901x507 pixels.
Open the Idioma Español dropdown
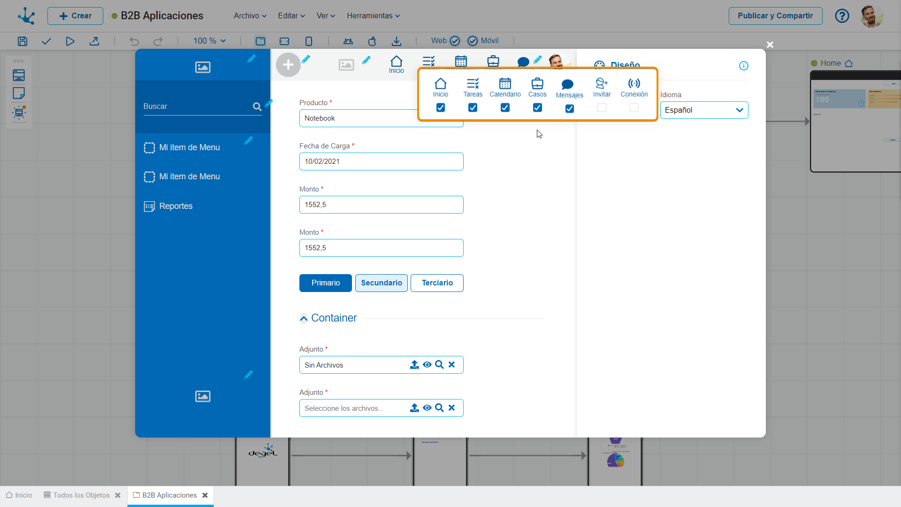[x=704, y=110]
